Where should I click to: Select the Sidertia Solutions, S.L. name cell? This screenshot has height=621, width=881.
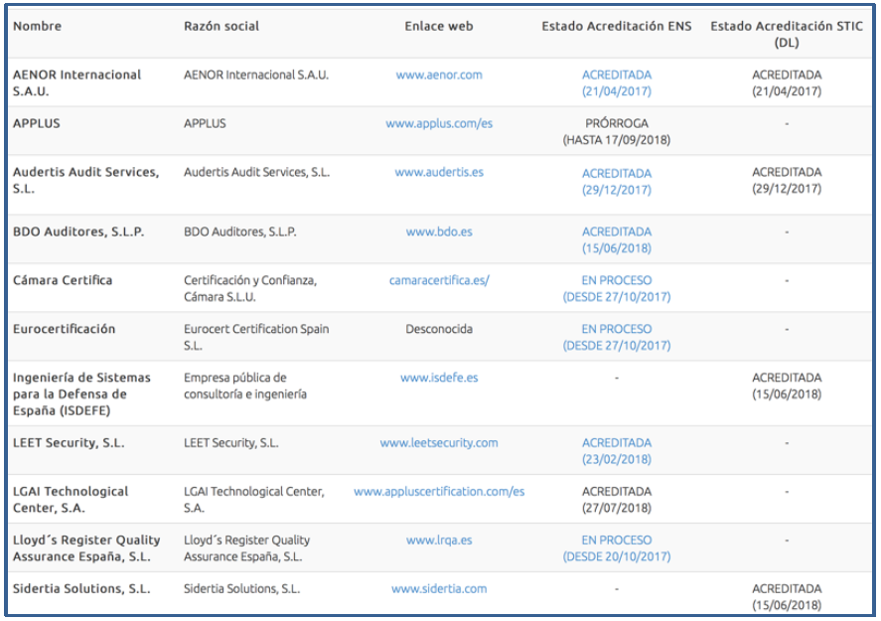tap(81, 589)
